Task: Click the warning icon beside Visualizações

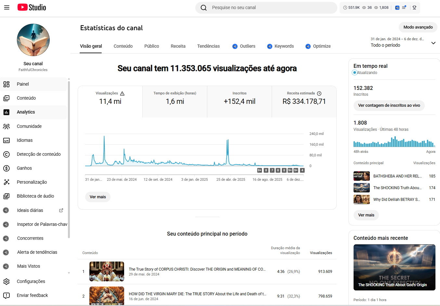Action: pyautogui.click(x=122, y=93)
